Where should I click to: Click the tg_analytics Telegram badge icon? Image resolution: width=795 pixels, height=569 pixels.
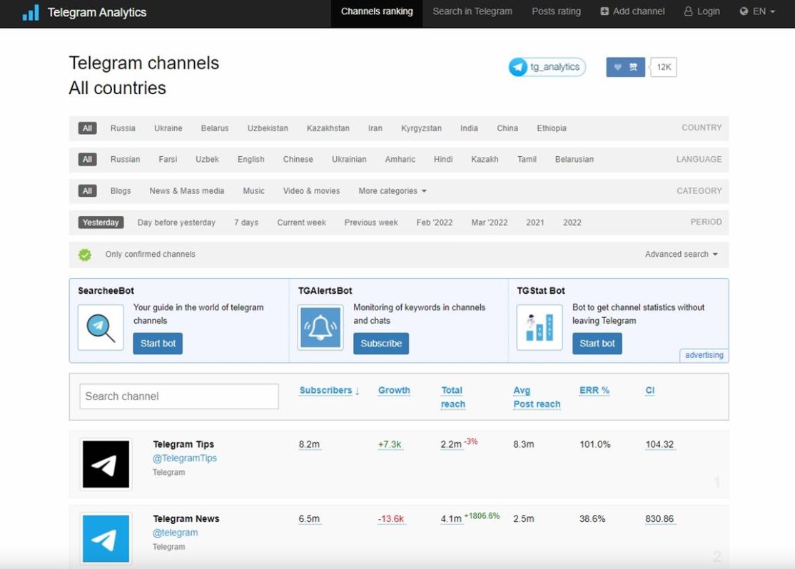pos(518,67)
